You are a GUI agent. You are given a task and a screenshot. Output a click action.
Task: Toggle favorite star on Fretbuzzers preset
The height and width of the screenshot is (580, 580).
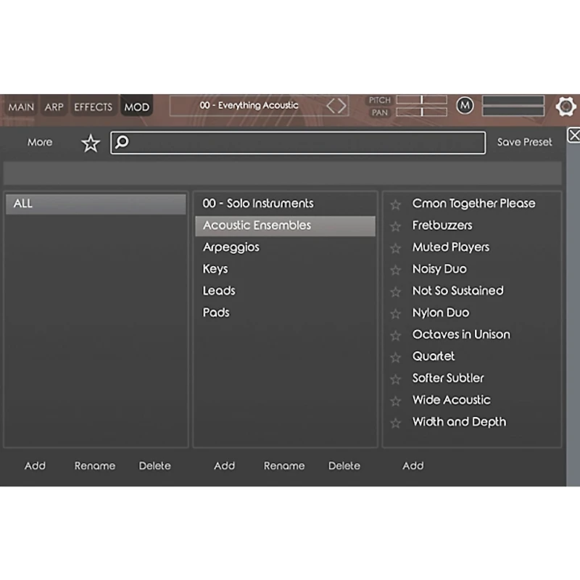tap(395, 225)
